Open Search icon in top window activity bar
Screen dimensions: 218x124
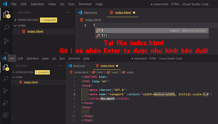(6, 27)
